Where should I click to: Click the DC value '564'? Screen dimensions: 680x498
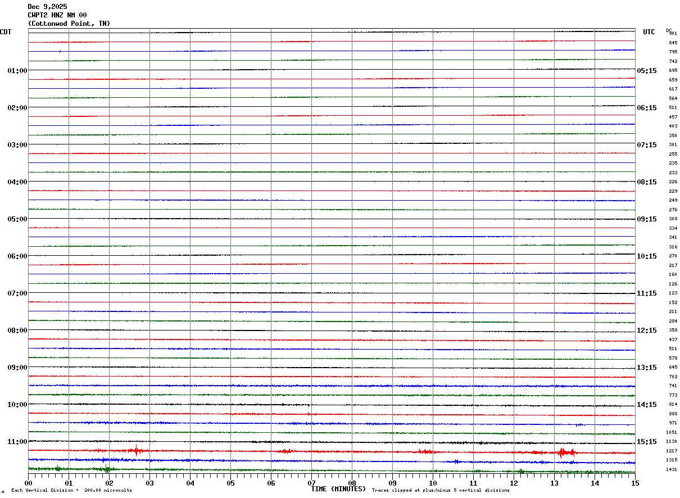(x=673, y=98)
